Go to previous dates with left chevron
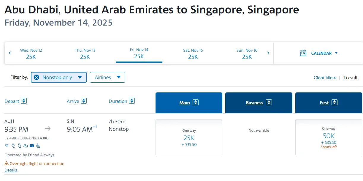Image resolution: width=363 pixels, height=181 pixels. point(10,53)
